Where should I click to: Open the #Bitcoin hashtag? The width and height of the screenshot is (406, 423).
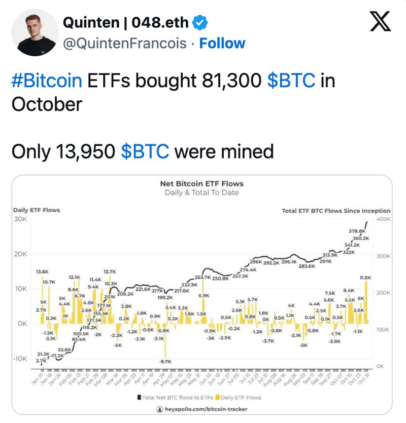(47, 81)
